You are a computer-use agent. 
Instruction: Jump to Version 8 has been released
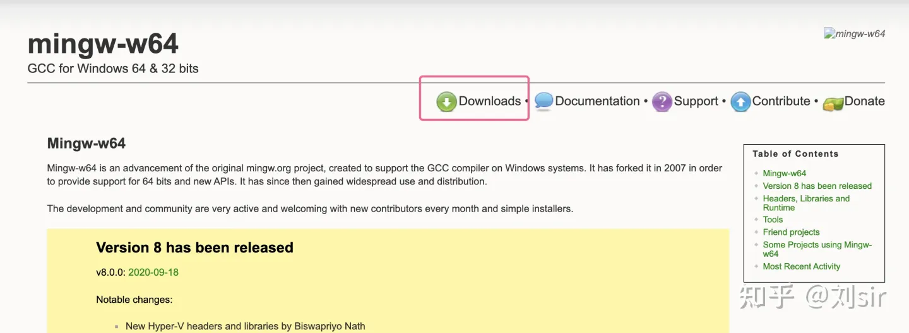(817, 186)
